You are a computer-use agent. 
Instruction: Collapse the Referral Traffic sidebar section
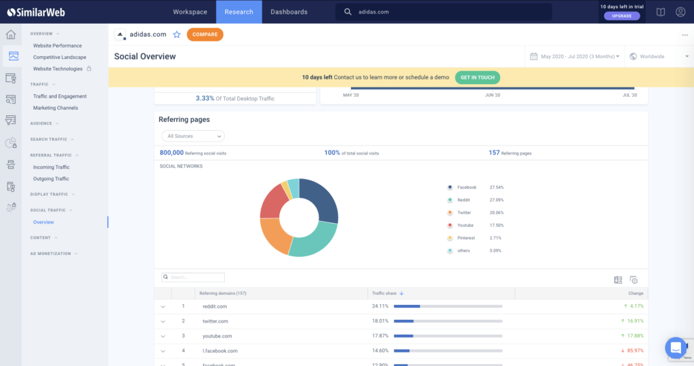pyautogui.click(x=54, y=155)
